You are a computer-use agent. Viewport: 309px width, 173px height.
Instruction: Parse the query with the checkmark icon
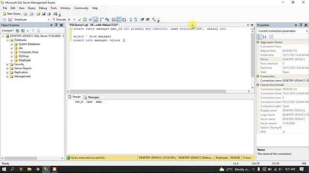point(79,19)
